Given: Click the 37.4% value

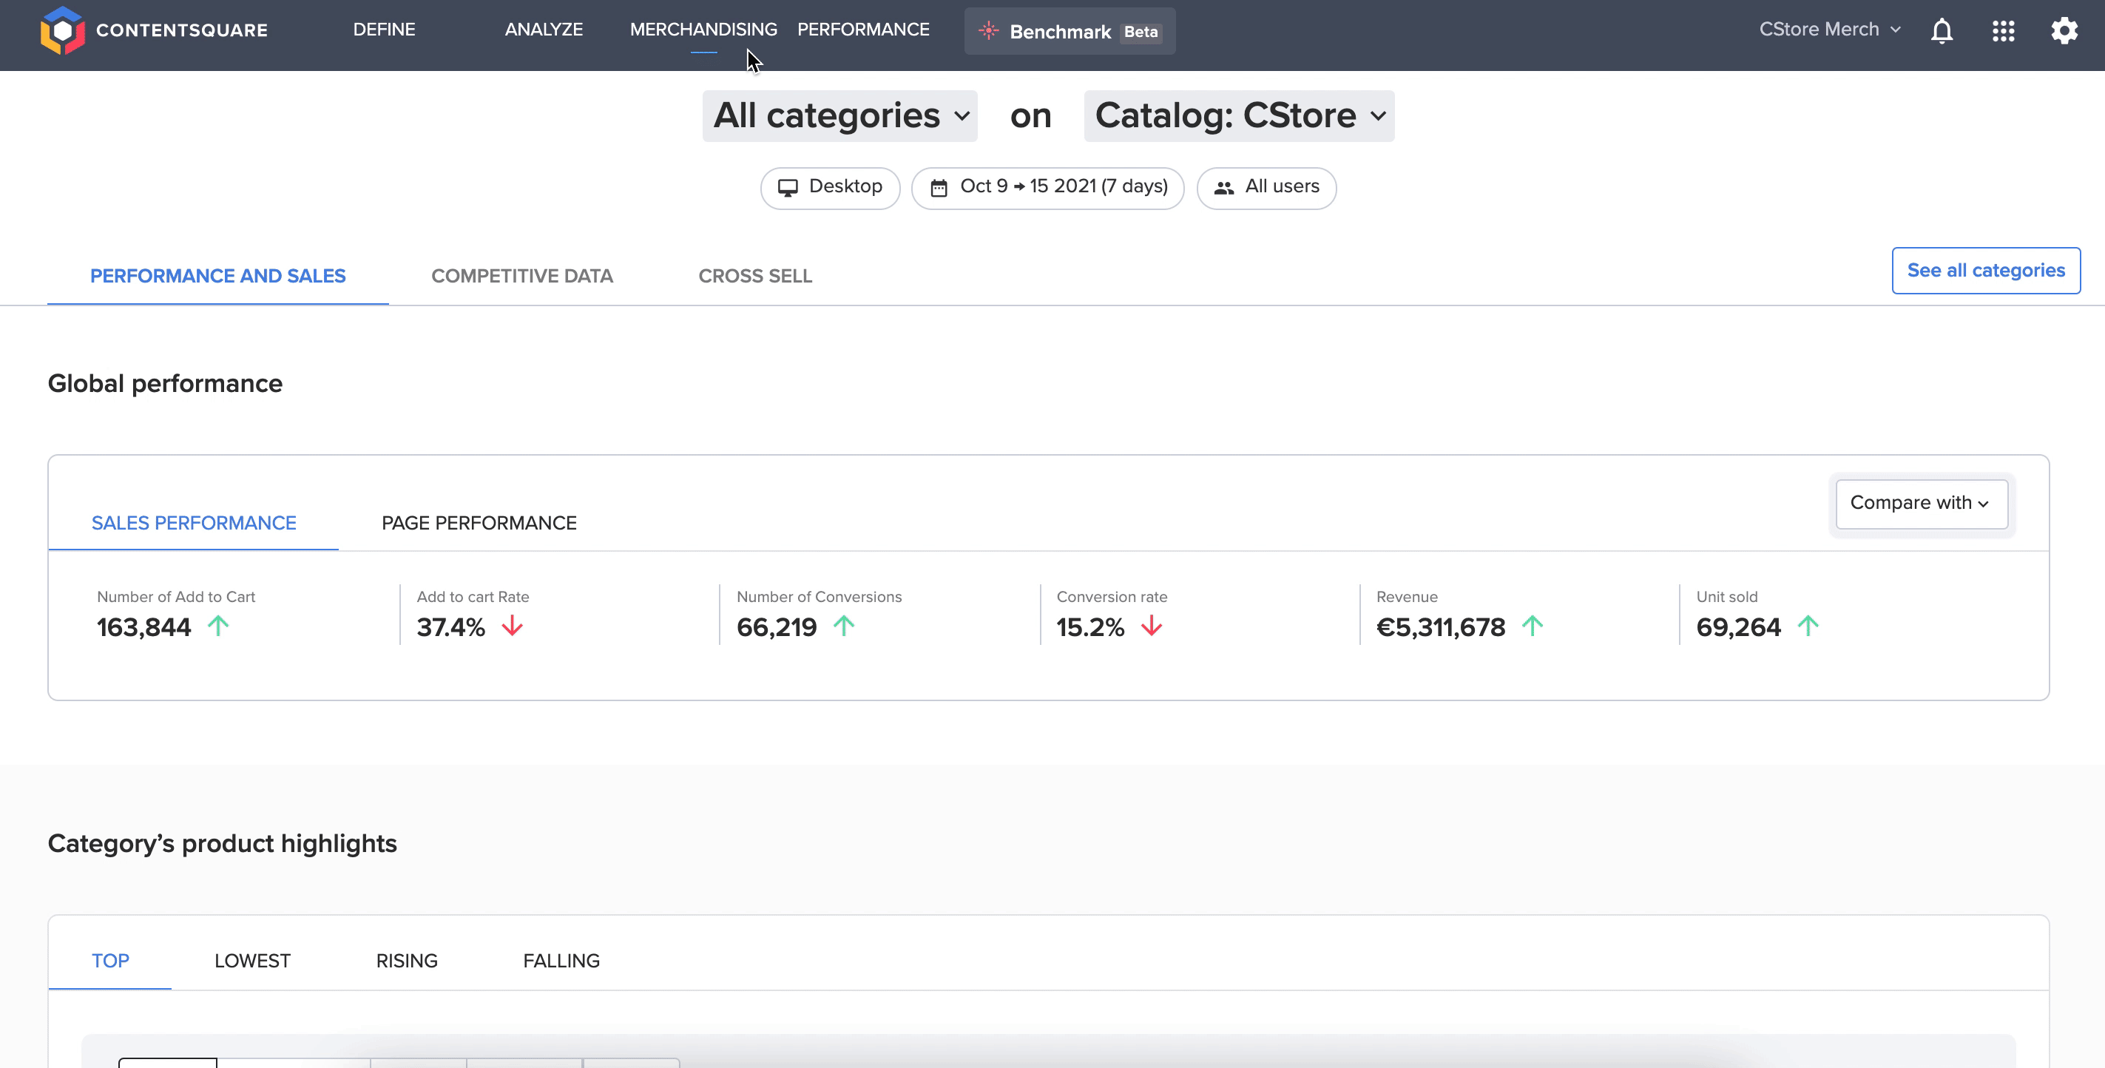Looking at the screenshot, I should tap(451, 628).
